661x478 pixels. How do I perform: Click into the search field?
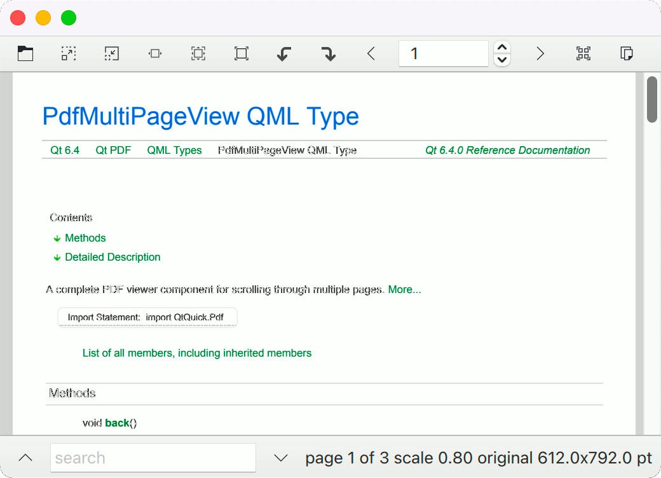click(153, 457)
